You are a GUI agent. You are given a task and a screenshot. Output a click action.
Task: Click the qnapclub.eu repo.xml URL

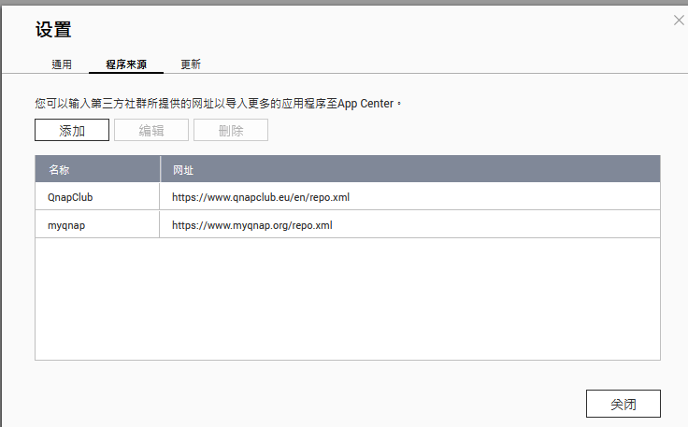[x=261, y=197]
